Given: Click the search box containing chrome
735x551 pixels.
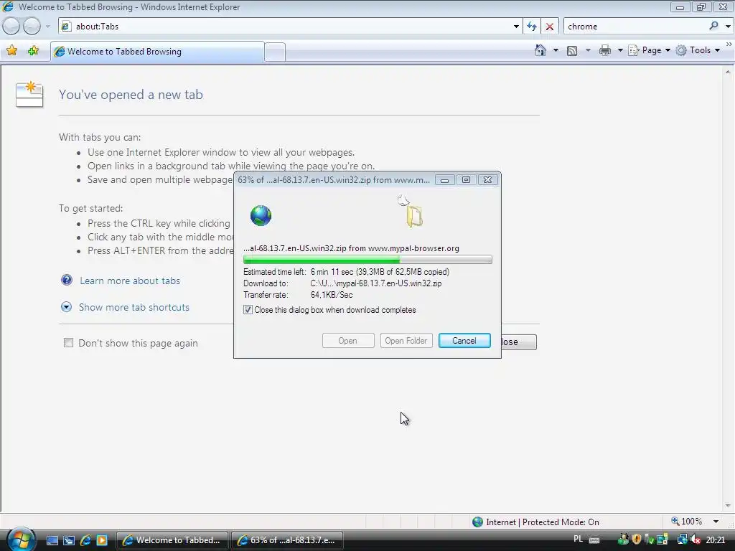Looking at the screenshot, I should [635, 27].
